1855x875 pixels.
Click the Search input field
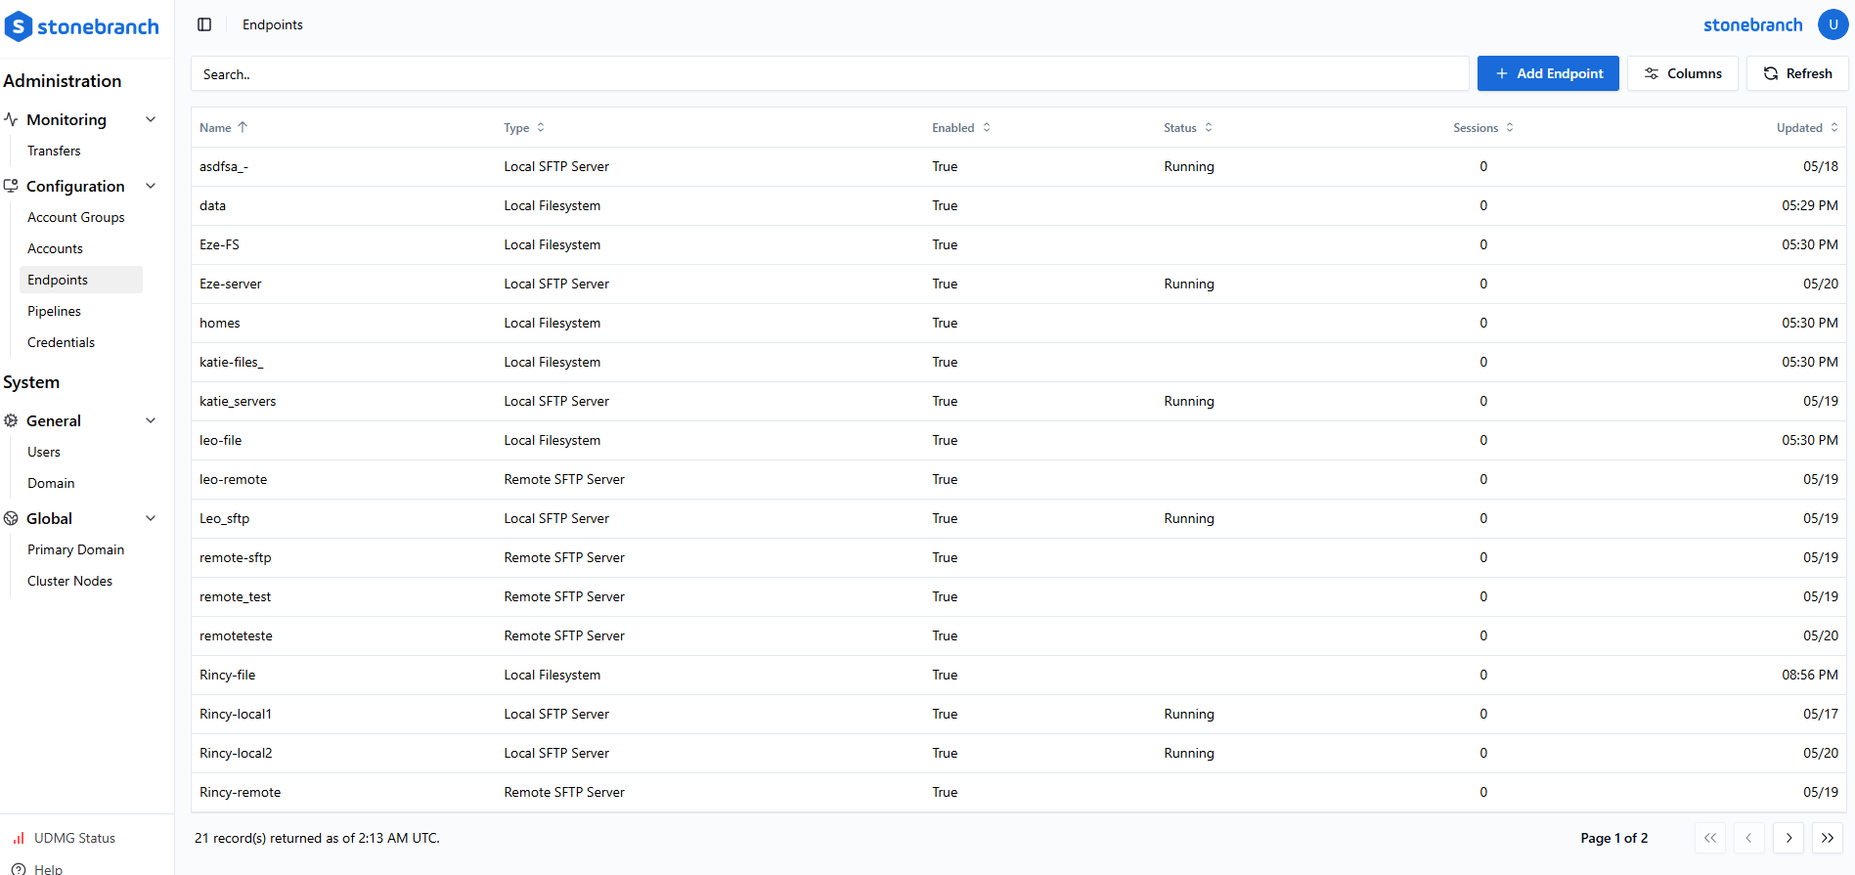coord(829,74)
